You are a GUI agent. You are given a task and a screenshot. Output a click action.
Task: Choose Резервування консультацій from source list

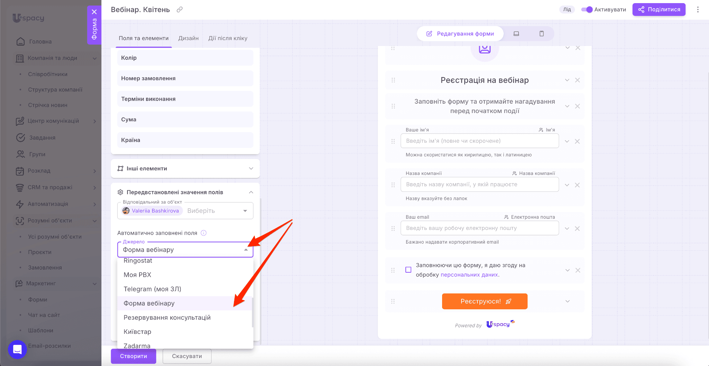pyautogui.click(x=167, y=318)
